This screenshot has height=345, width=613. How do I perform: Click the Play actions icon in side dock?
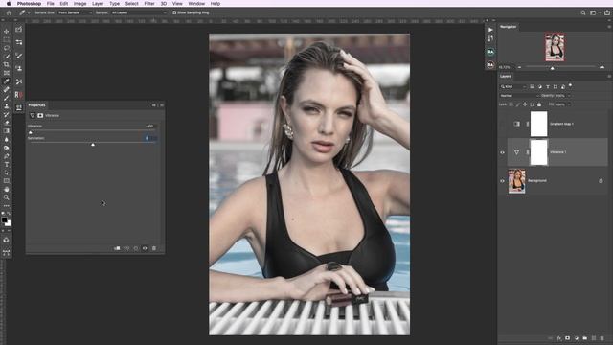pos(490,30)
